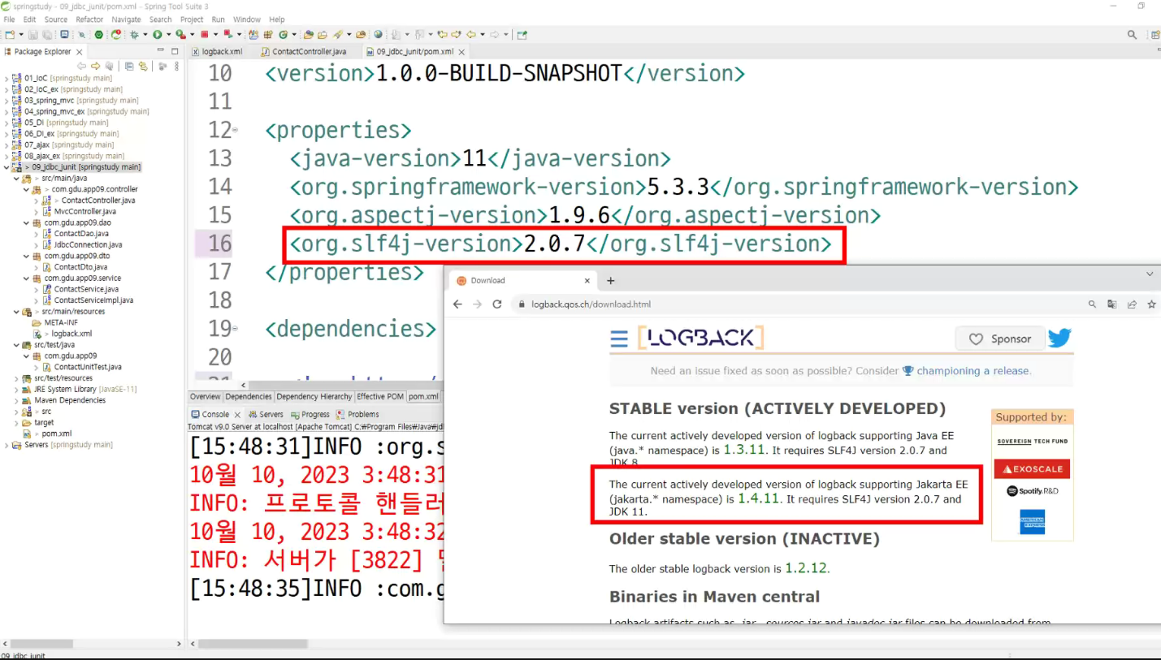
Task: Open the Debug button dropdown arrow
Action: (x=145, y=35)
